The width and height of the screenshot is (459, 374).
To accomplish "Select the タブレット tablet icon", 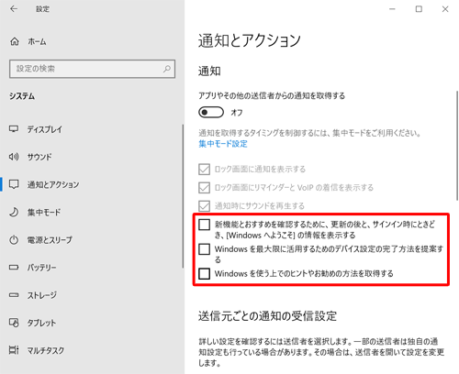I will (x=14, y=323).
